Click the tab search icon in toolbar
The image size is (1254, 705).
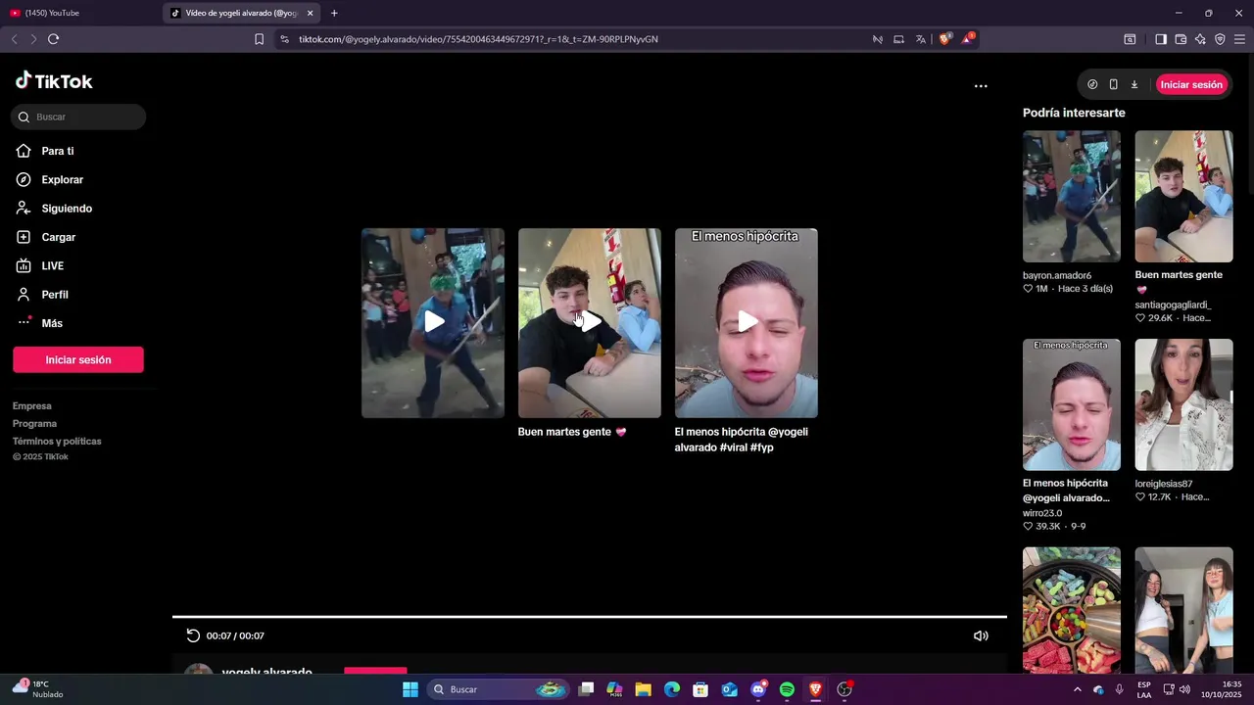[x=1130, y=39]
